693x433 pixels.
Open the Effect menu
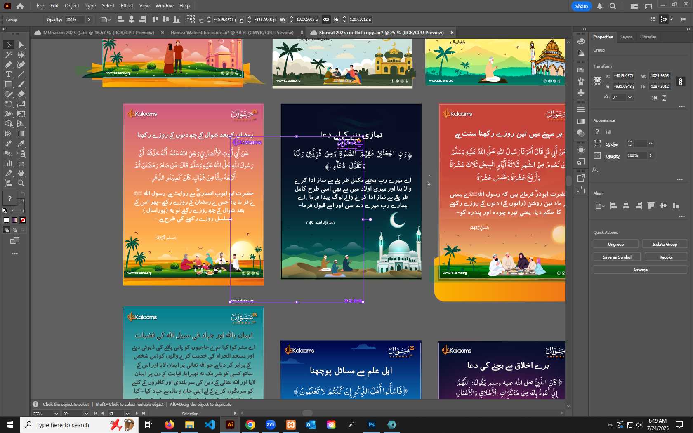(127, 6)
